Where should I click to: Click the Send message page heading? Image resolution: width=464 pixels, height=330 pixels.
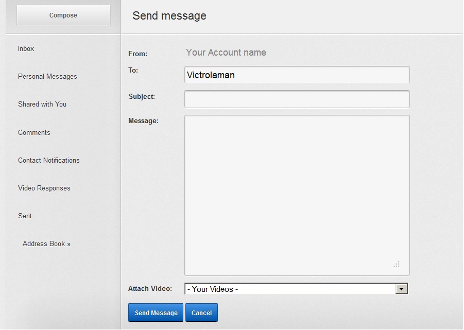pyautogui.click(x=169, y=16)
